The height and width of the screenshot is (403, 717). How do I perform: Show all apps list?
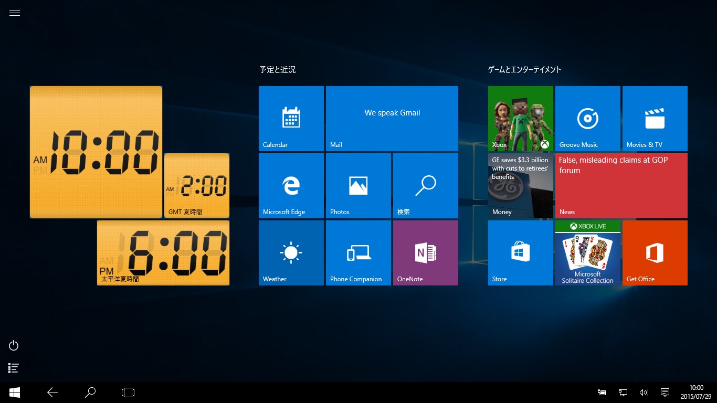coord(13,368)
